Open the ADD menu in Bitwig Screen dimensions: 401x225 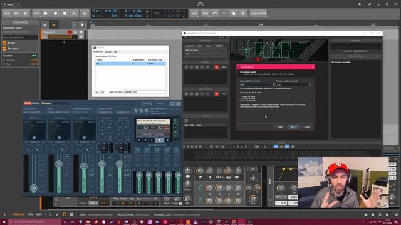[x=194, y=14]
